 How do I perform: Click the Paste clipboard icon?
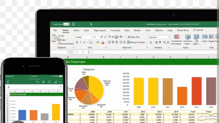click(54, 37)
